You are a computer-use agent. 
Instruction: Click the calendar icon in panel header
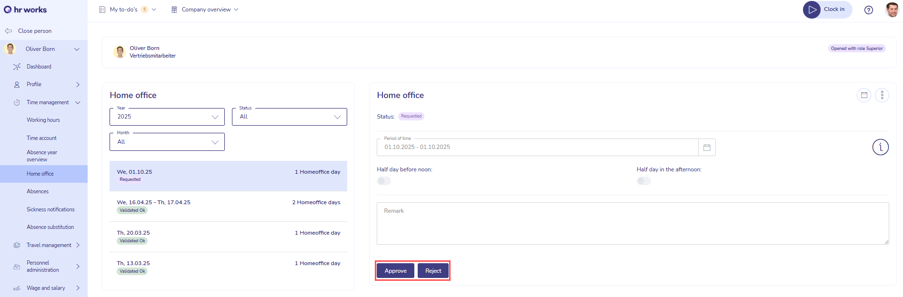[864, 95]
